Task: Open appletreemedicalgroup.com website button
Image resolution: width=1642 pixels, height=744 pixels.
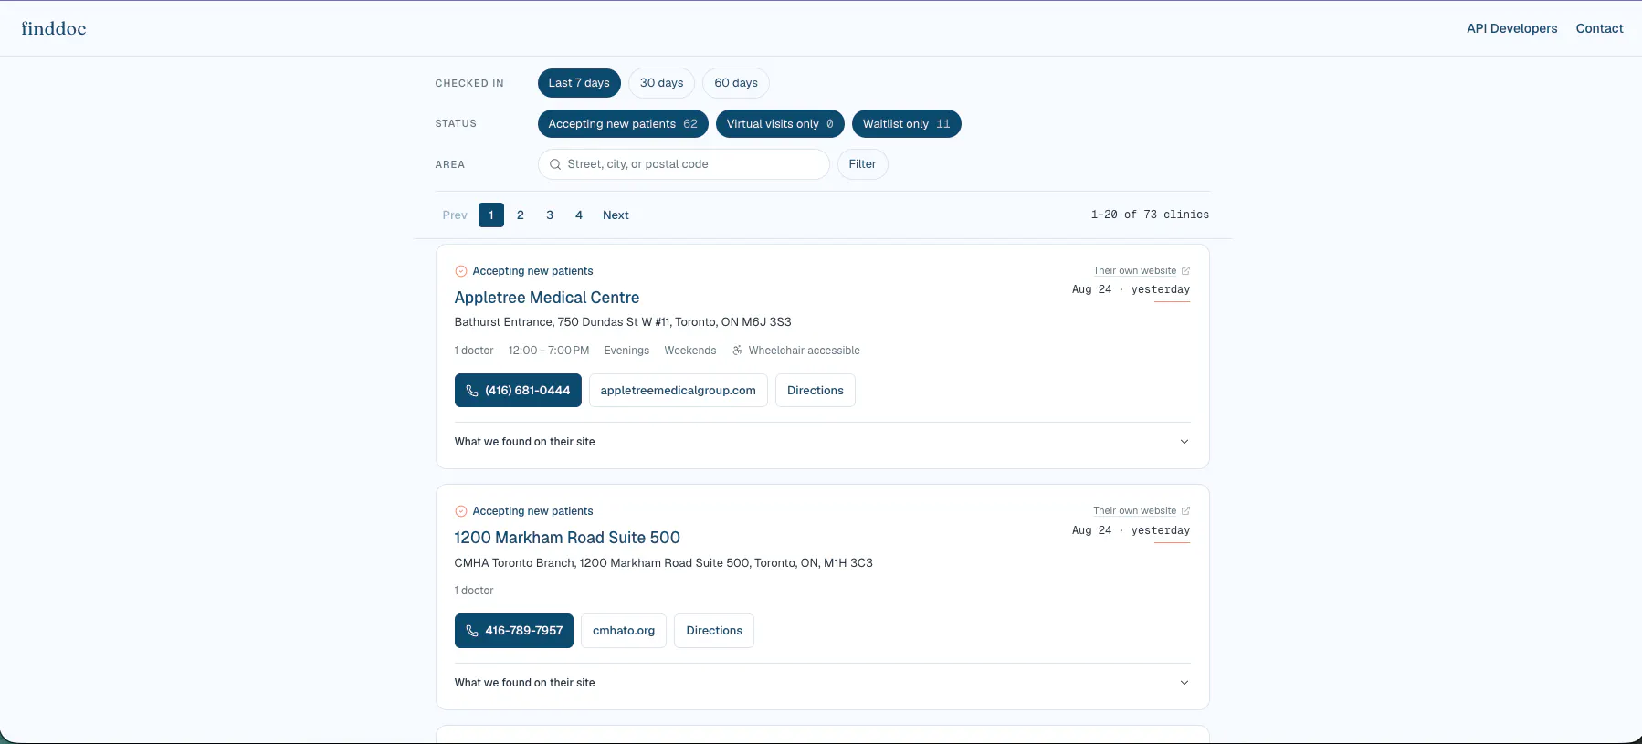Action: click(x=679, y=391)
